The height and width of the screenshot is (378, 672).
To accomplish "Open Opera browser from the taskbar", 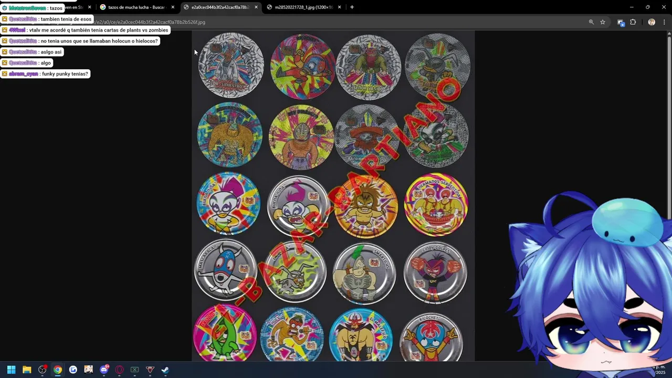I will (x=119, y=370).
